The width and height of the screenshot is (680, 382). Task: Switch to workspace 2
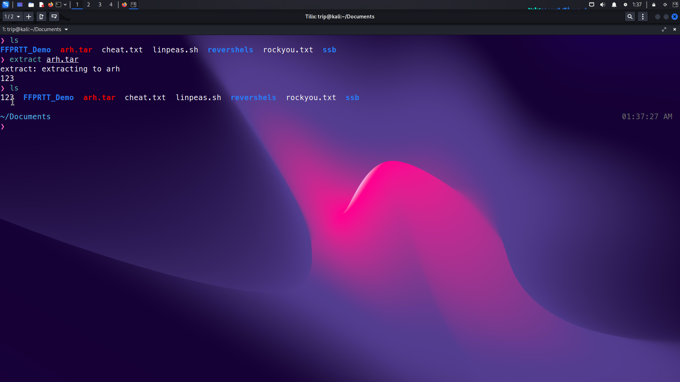(x=89, y=5)
